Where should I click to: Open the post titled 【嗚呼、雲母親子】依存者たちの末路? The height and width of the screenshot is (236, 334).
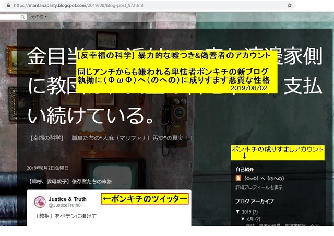[x=70, y=181]
